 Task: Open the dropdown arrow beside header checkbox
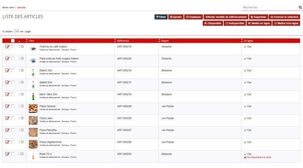19,41
